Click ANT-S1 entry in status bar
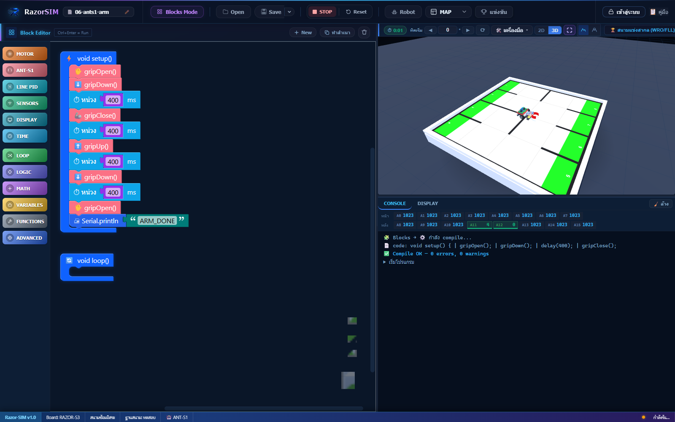 point(177,417)
